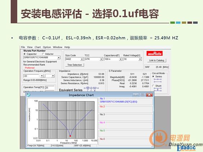Click the Operation Frequency input field
The height and width of the screenshot is (152, 203).
(x=31, y=76)
